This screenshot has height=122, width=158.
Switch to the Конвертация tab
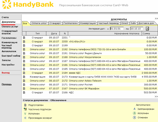pyautogui.click(x=88, y=23)
